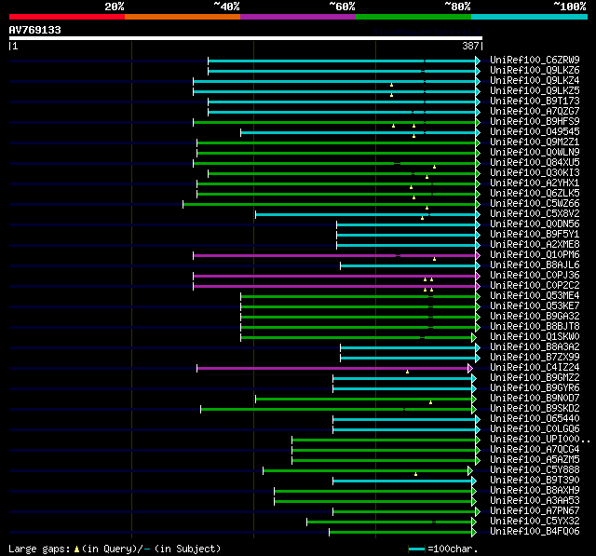Open hit UniRef100_A2YHX1

tap(535, 183)
